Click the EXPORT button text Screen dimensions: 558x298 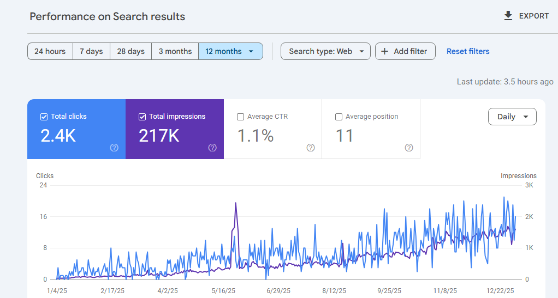click(533, 16)
